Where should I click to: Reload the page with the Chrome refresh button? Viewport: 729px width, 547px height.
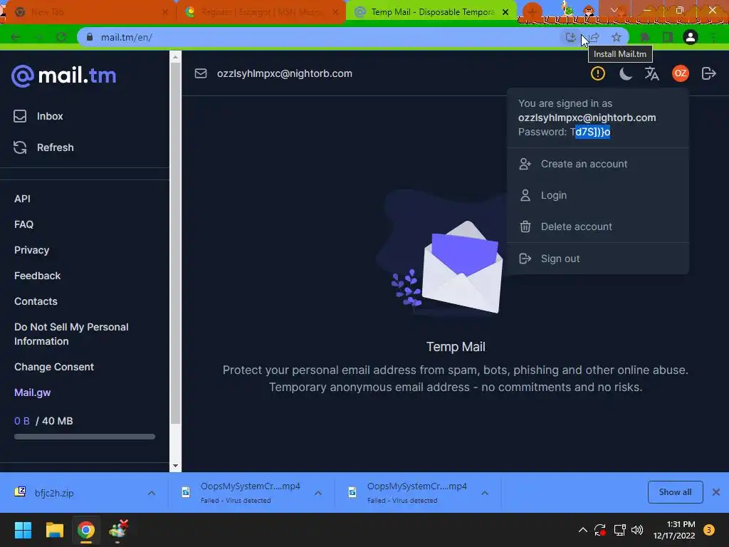click(x=61, y=37)
